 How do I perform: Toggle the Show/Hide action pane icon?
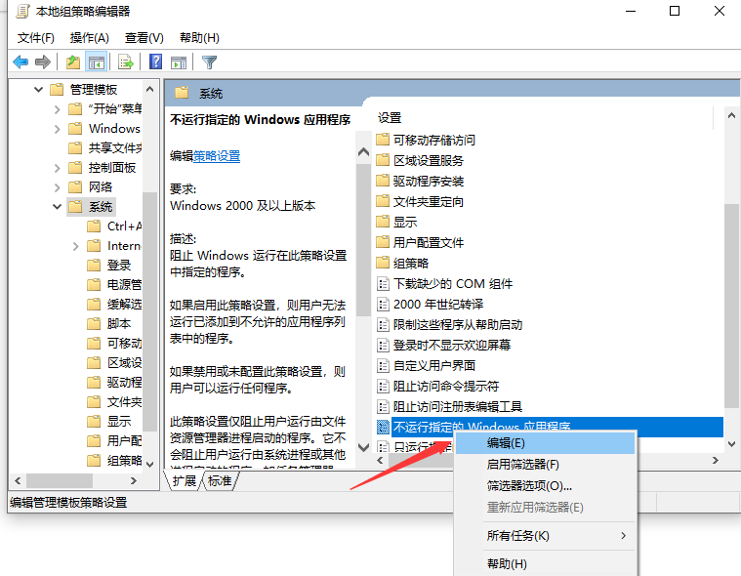(x=179, y=62)
